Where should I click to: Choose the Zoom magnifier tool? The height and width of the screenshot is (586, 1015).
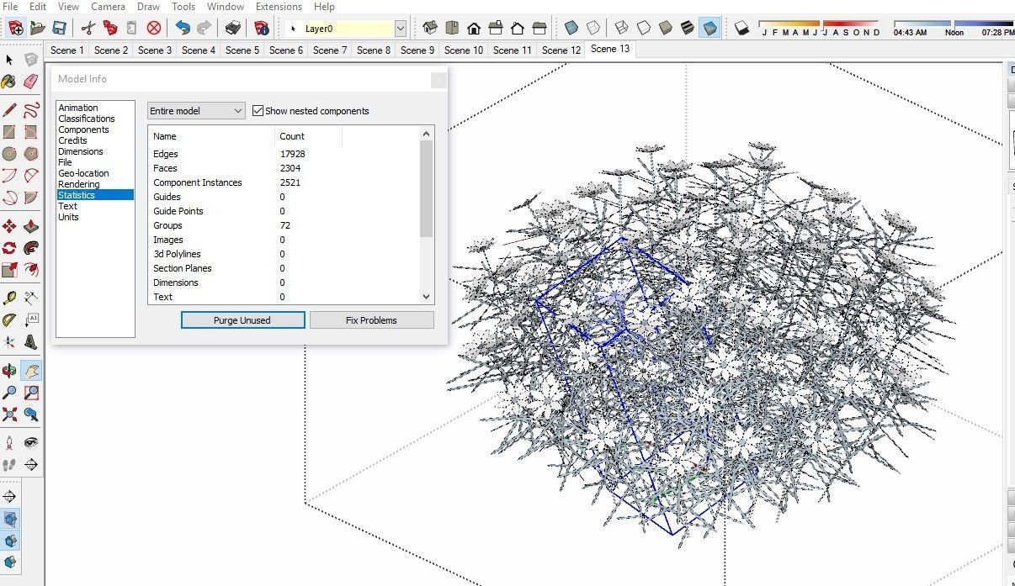pos(9,392)
